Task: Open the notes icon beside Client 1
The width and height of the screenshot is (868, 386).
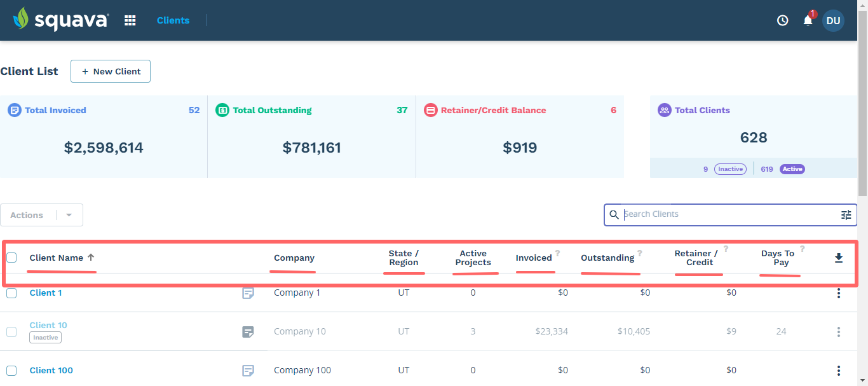Action: tap(248, 293)
